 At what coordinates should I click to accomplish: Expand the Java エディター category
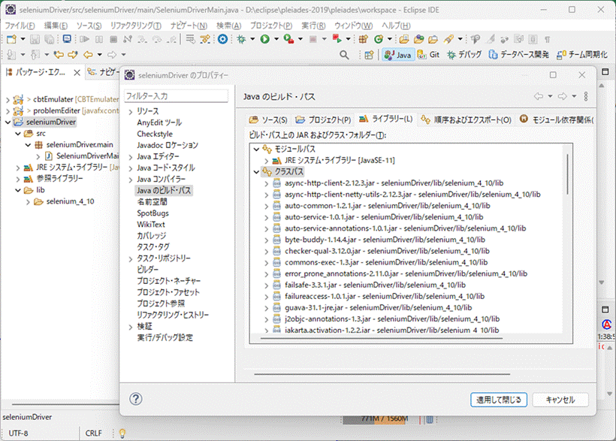click(131, 157)
